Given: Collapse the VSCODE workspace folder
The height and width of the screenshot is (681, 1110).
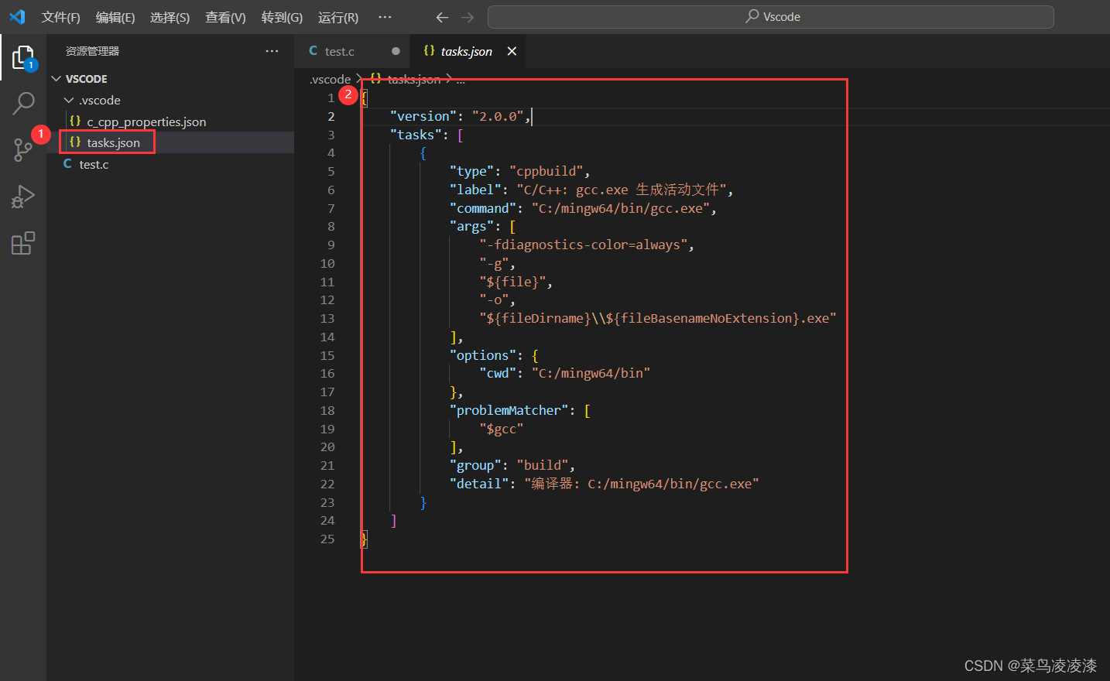Looking at the screenshot, I should 86,79.
